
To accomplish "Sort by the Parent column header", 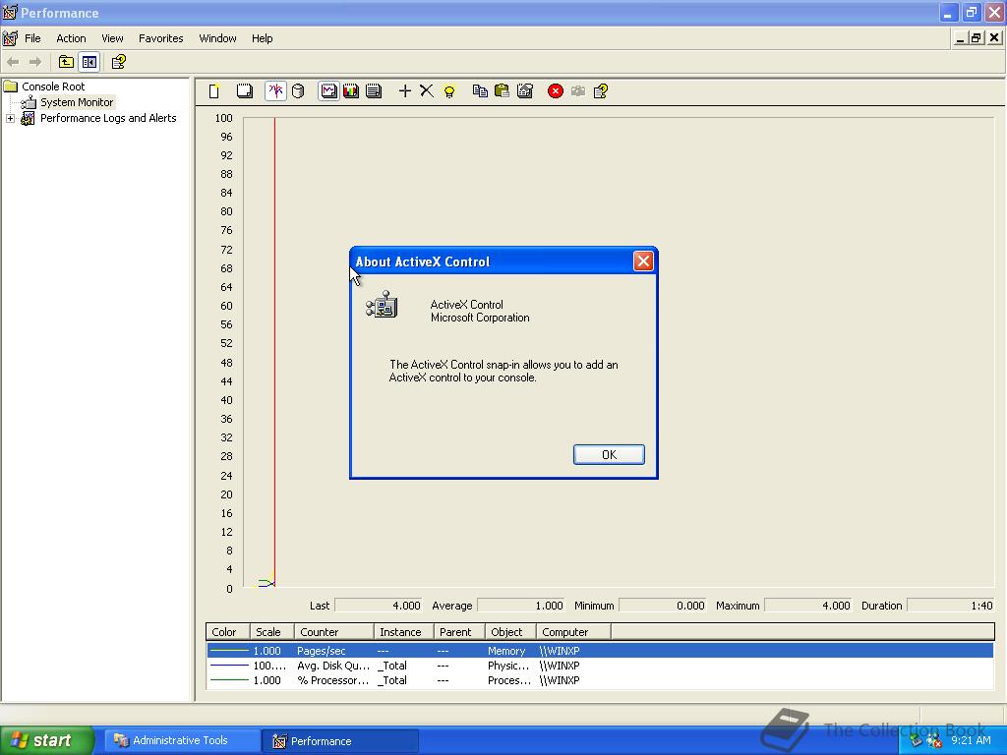I will click(x=459, y=632).
